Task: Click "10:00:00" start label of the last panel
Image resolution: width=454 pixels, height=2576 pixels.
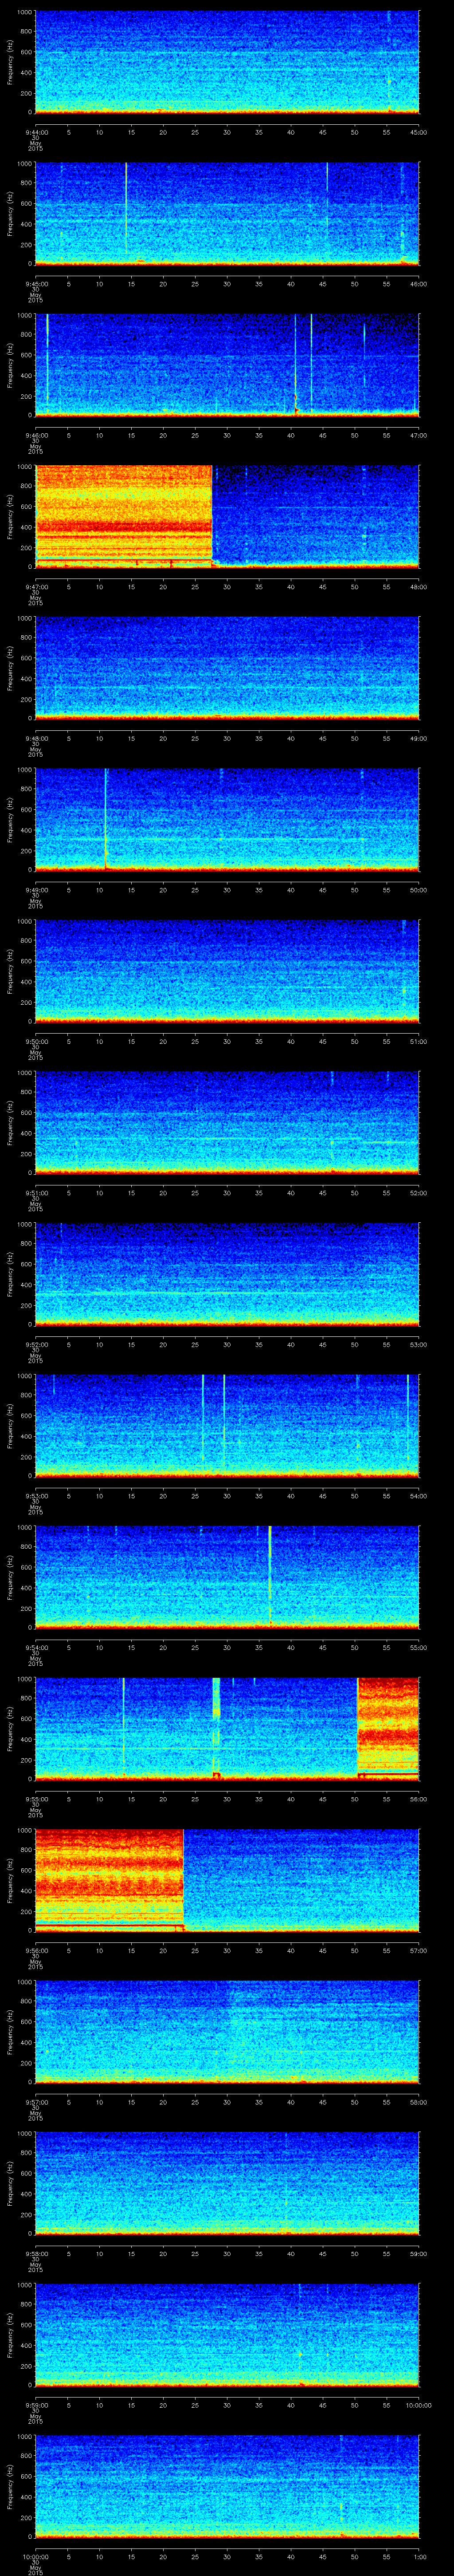Action: point(36,2556)
